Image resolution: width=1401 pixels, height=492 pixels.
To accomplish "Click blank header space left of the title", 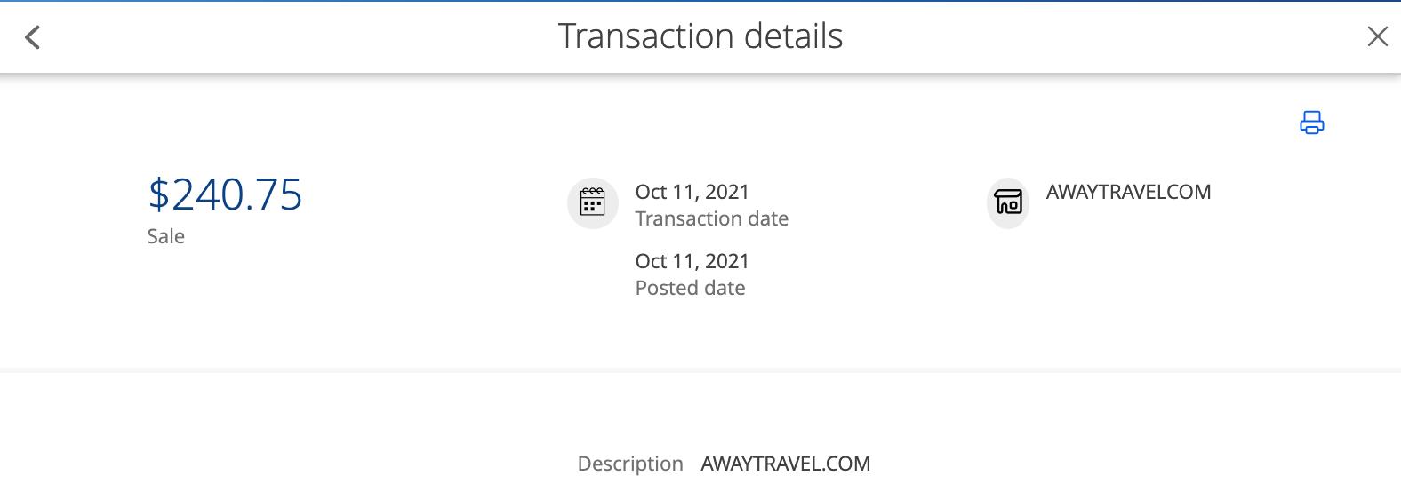I will coord(293,37).
